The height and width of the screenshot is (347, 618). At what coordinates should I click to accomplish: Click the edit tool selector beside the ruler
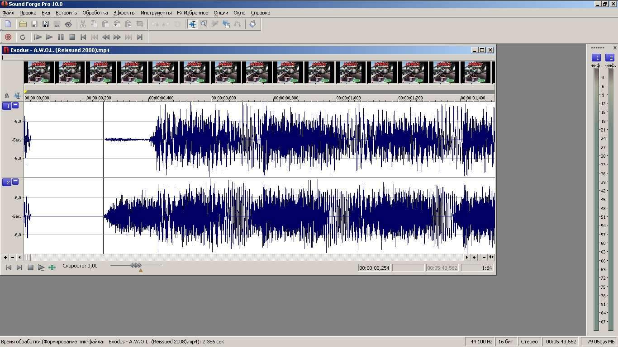click(17, 96)
